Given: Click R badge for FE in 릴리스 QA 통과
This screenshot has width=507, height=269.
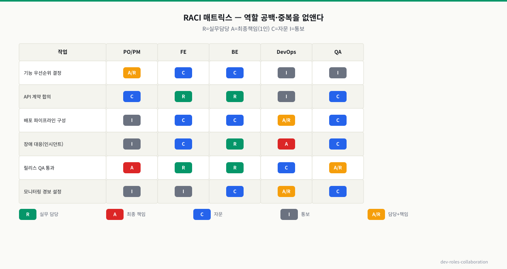Looking at the screenshot, I should pyautogui.click(x=183, y=168).
